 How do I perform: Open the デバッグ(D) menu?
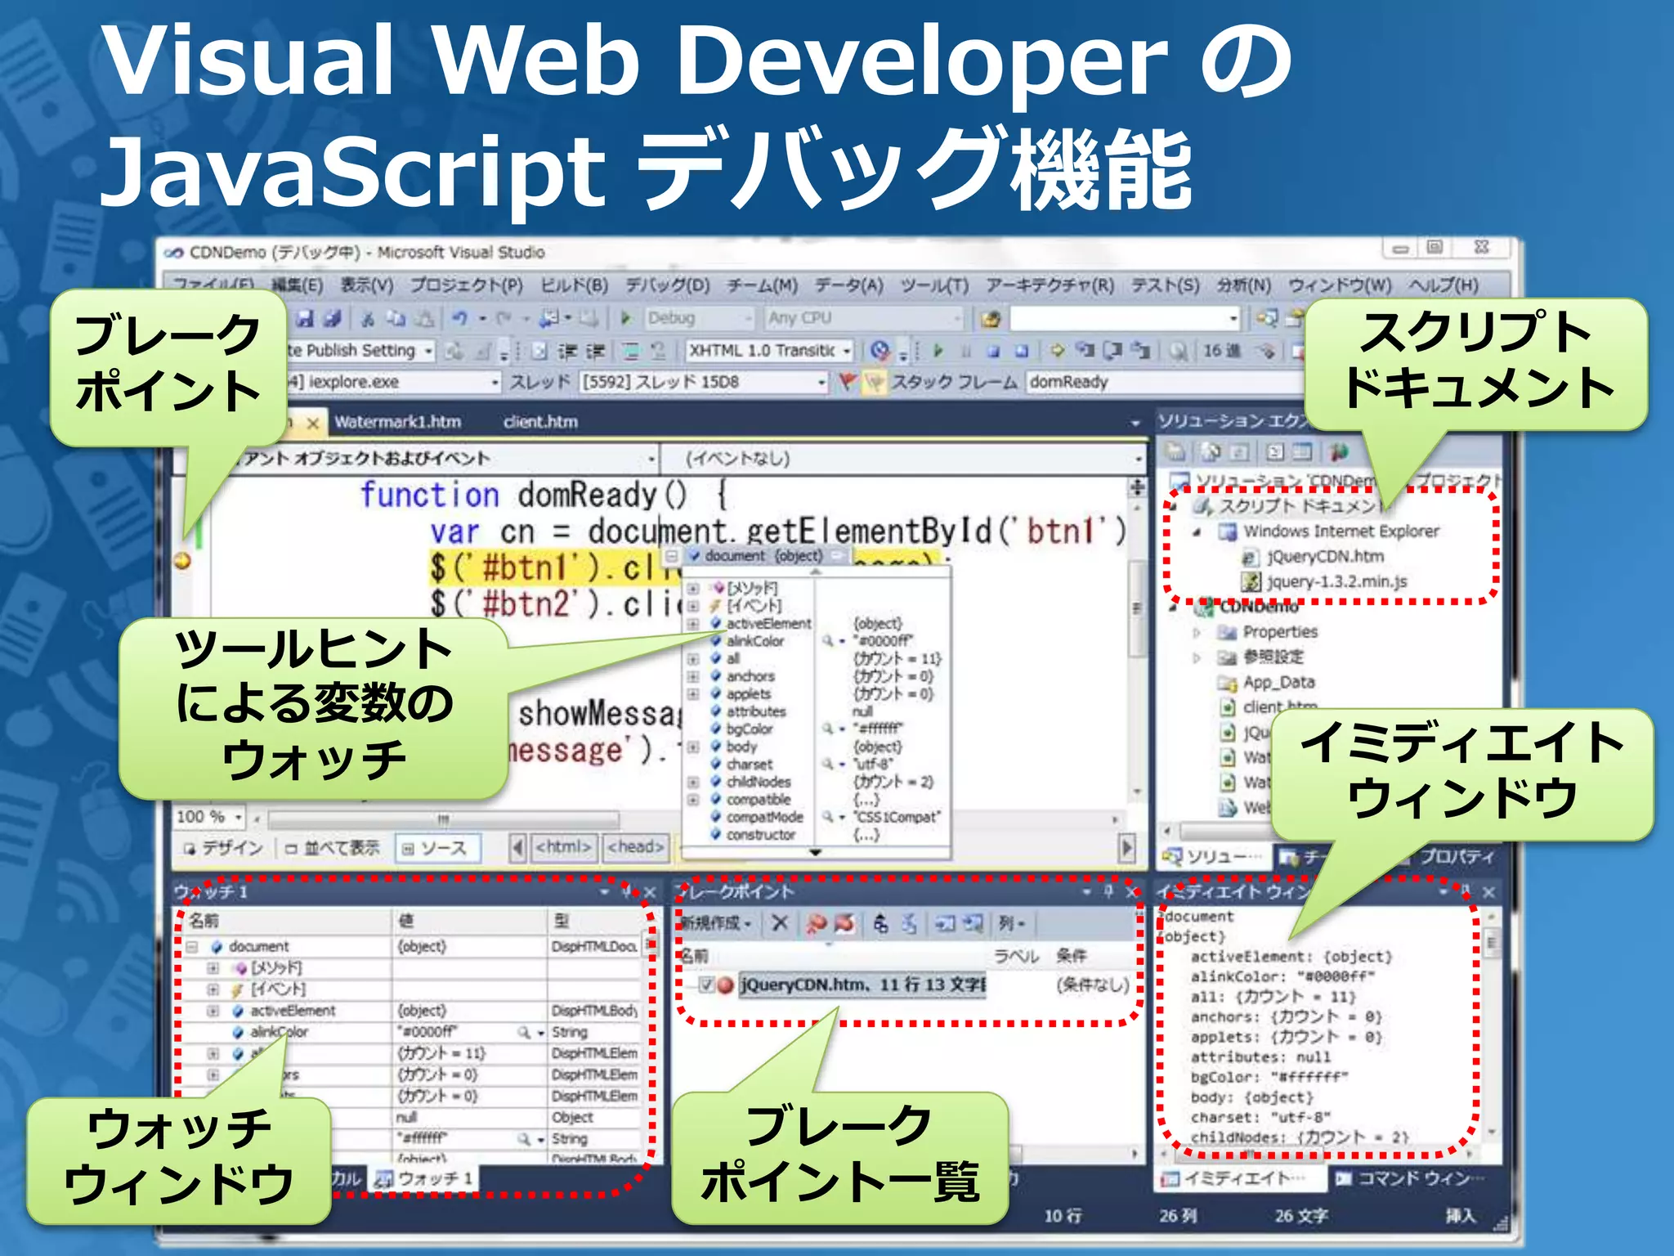(668, 285)
